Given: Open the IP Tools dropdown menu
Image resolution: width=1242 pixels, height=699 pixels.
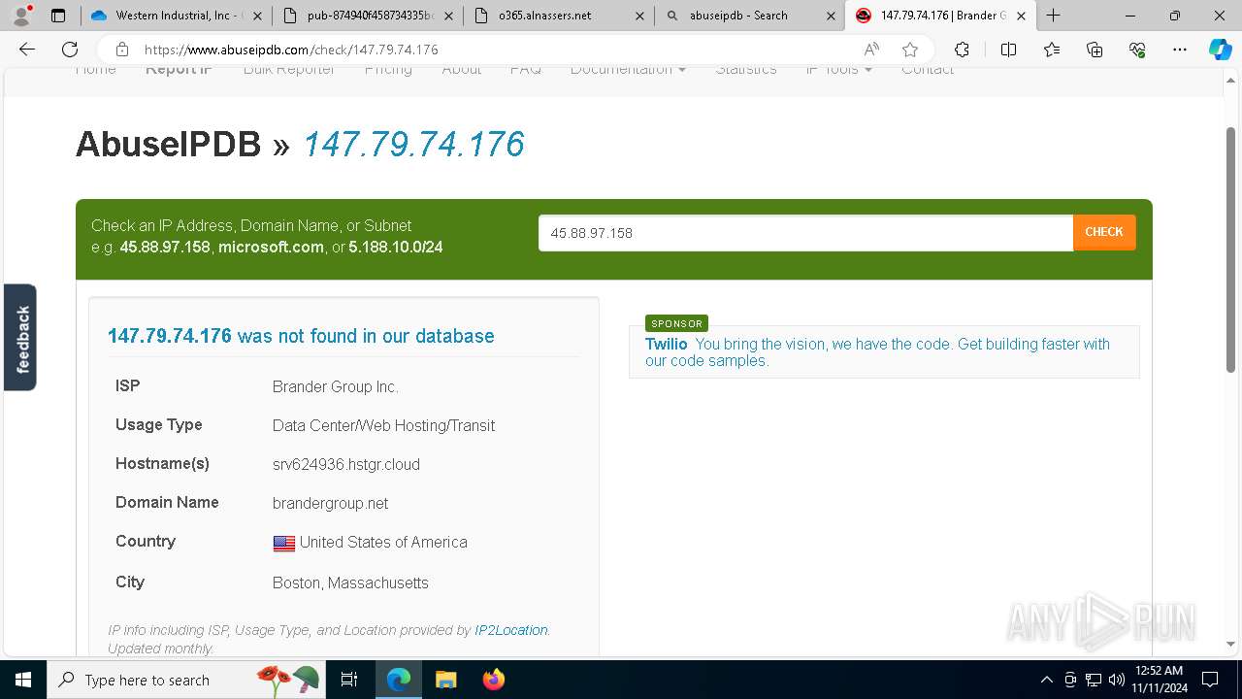Looking at the screenshot, I should (x=838, y=69).
